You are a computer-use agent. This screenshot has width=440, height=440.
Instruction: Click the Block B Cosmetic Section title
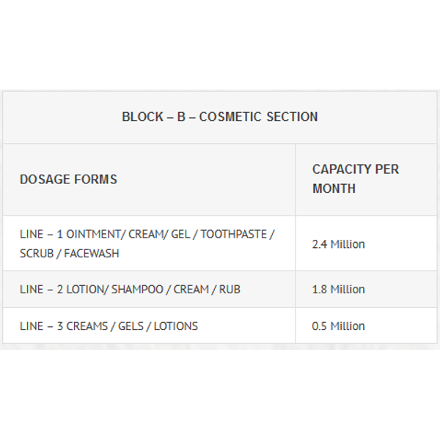220,117
